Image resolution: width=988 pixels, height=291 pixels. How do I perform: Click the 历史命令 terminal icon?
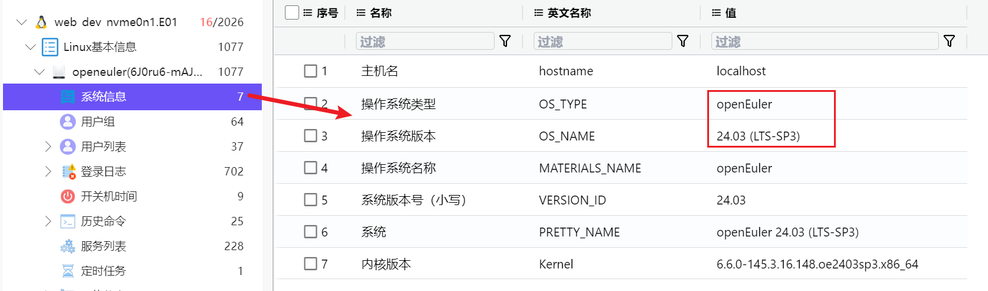(68, 221)
